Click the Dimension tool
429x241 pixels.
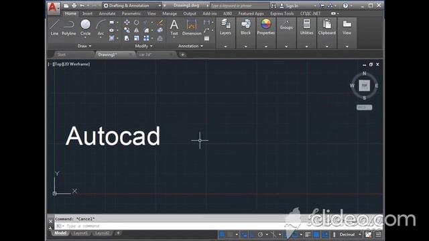point(192,27)
